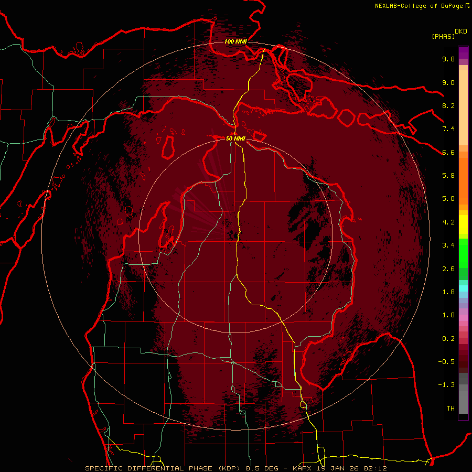Click the 8.2 scale label
The image size is (472, 472).
tap(448, 105)
